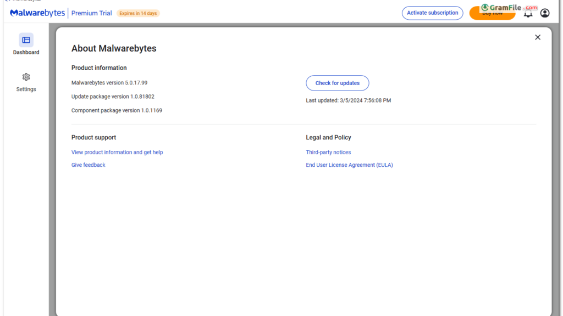Open View product information and get help

(x=117, y=153)
